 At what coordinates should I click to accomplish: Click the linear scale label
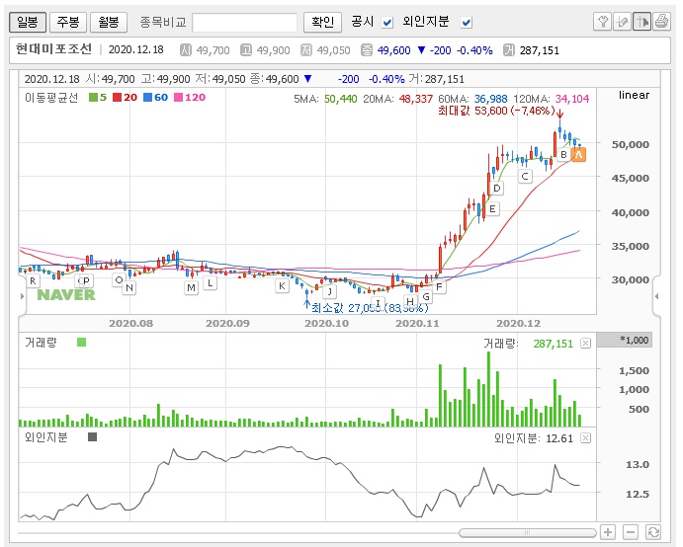click(x=634, y=96)
